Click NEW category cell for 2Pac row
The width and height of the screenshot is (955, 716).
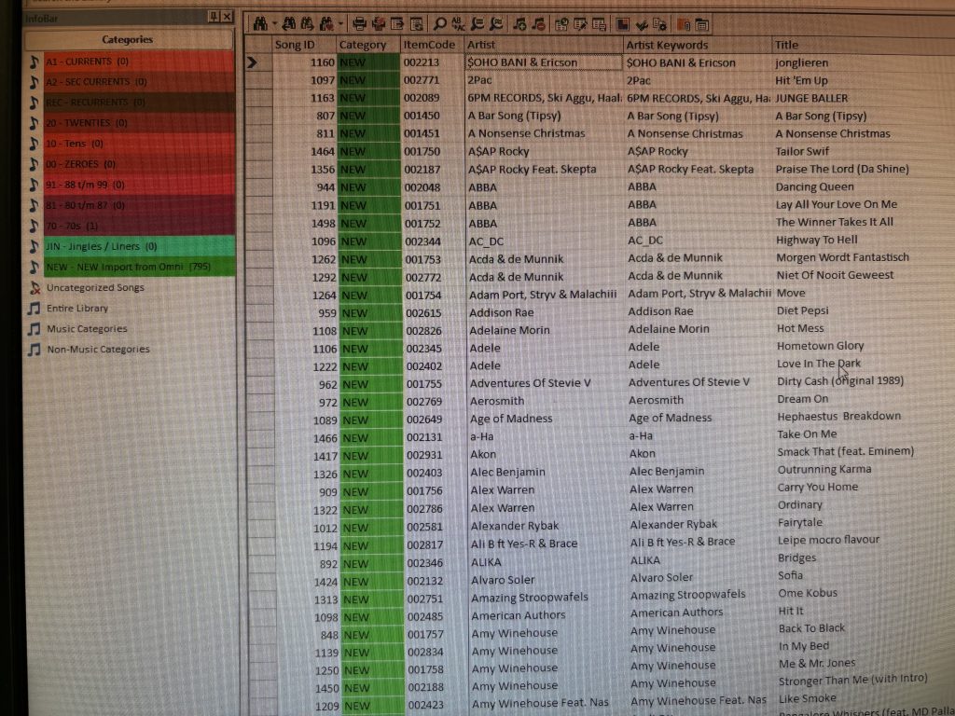[369, 80]
